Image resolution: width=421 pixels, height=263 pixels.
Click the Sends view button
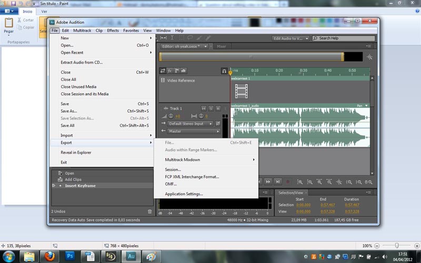[177, 71]
